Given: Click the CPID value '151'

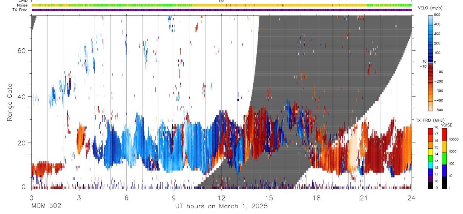Looking at the screenshot, I should pos(222,1).
